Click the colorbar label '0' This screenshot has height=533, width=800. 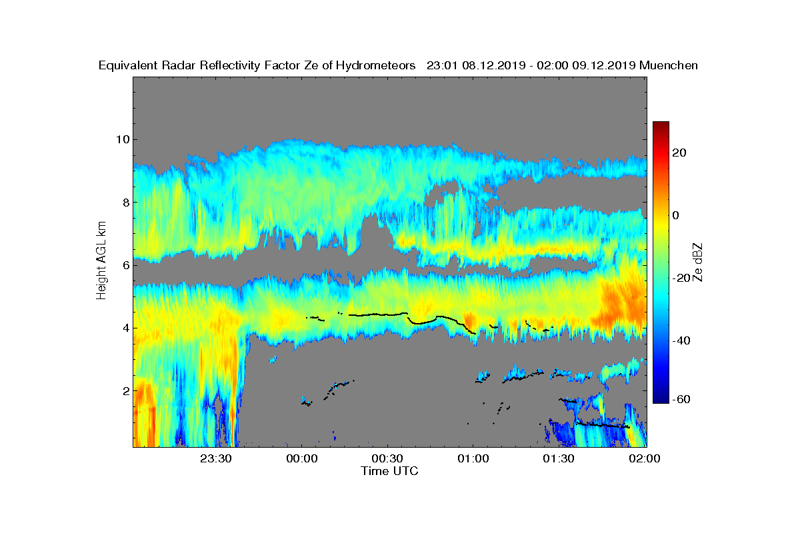677,215
